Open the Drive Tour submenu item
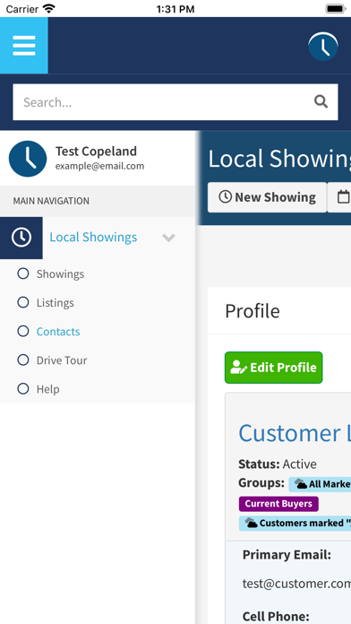 click(62, 360)
